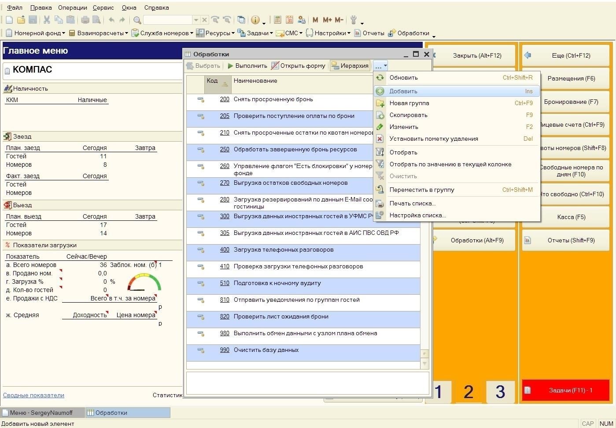Click the info help icon in toolbar

pyautogui.click(x=255, y=20)
